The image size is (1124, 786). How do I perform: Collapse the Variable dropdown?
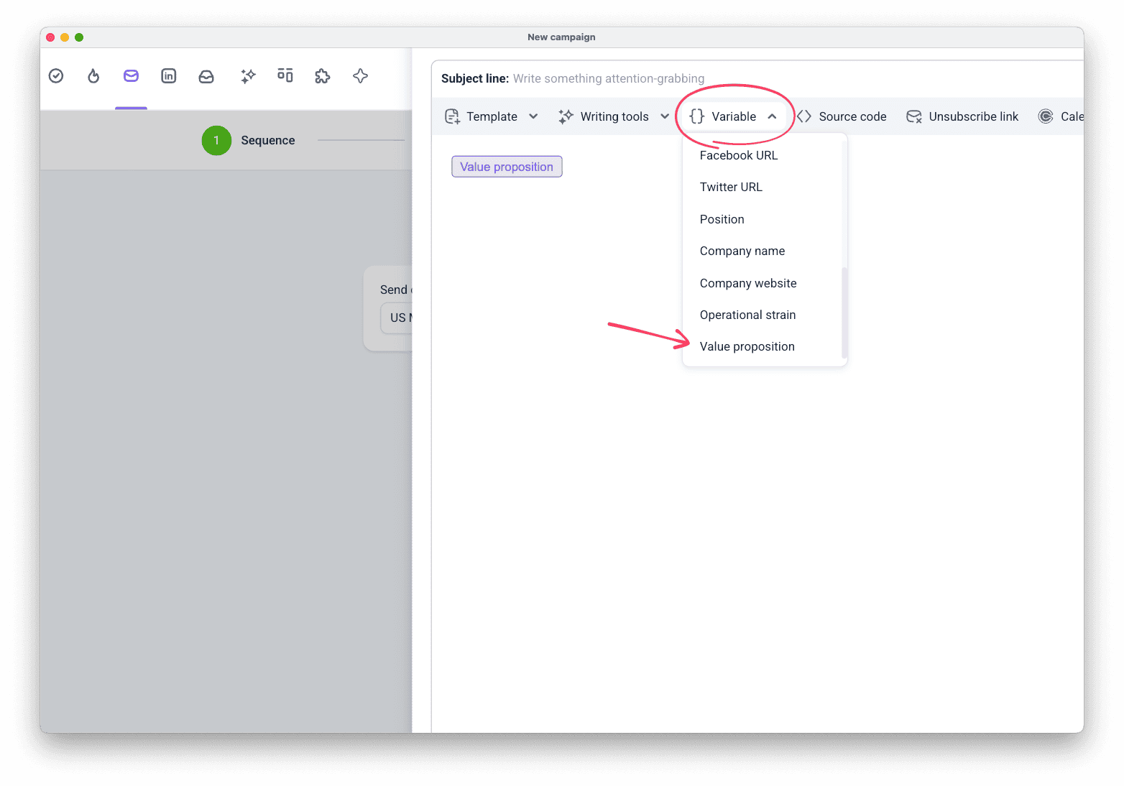(x=734, y=116)
